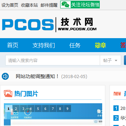Open the 任务 nav item
The width and height of the screenshot is (126, 126).
[x=75, y=45]
